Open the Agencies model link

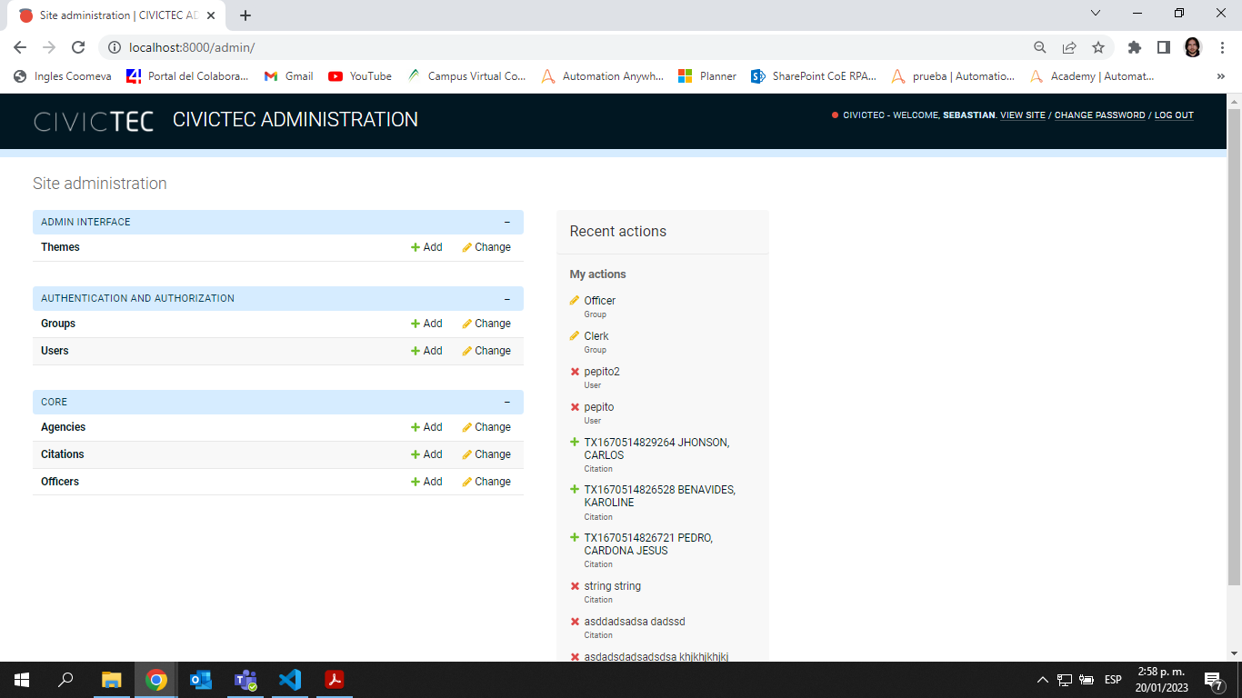click(x=63, y=427)
